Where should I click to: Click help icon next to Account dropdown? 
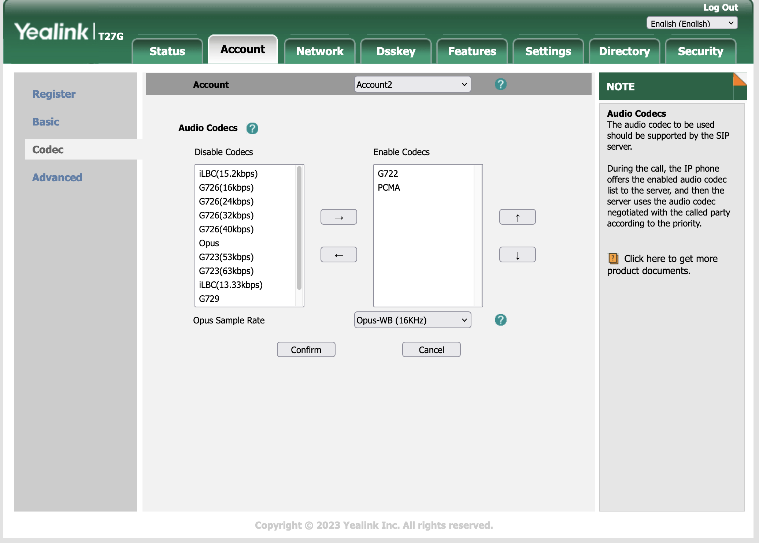(500, 85)
